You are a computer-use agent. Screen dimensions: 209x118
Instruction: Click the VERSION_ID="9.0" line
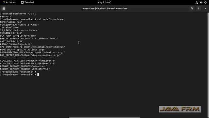coord(11,33)
